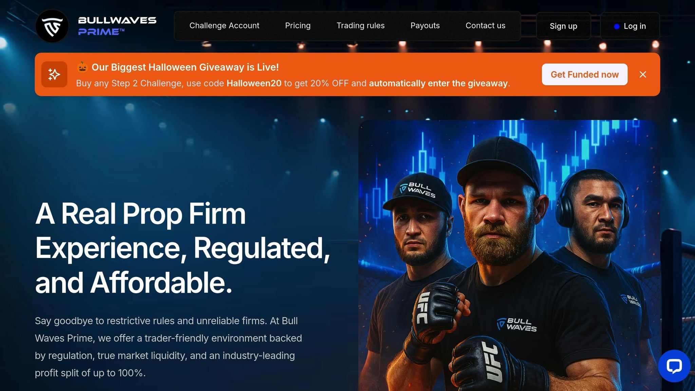The width and height of the screenshot is (695, 391).
Task: Click the 'automatically enter the giveaway' text
Action: (438, 83)
